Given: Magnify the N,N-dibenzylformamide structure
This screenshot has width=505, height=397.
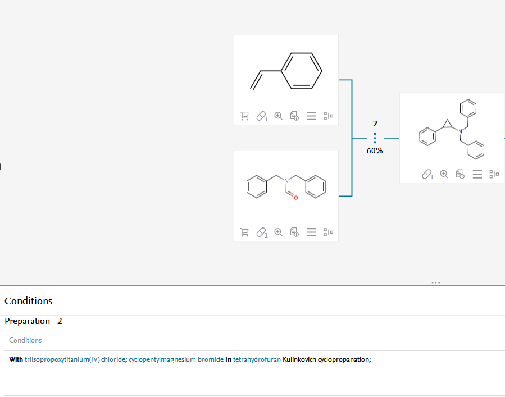Looking at the screenshot, I should click(x=278, y=232).
